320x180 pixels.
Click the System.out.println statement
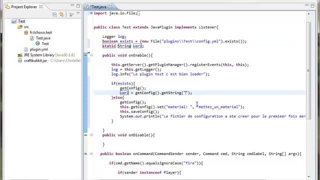(213, 116)
